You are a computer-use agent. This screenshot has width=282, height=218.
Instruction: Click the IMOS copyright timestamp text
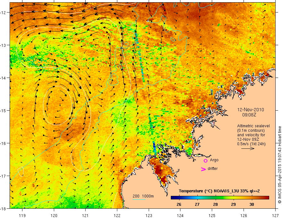(279, 165)
